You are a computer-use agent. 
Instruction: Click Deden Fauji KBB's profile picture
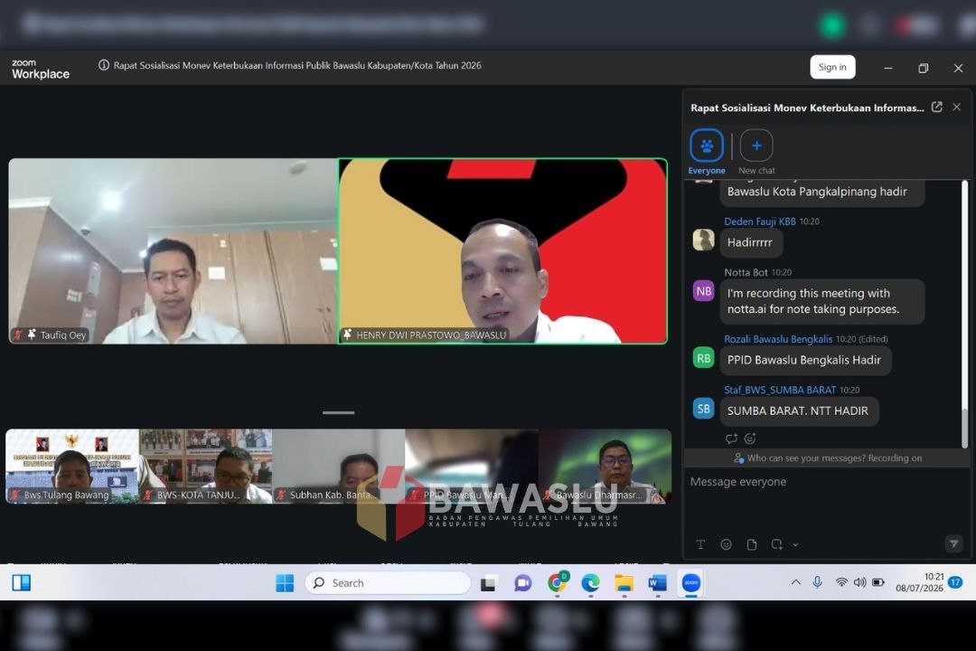pyautogui.click(x=704, y=240)
